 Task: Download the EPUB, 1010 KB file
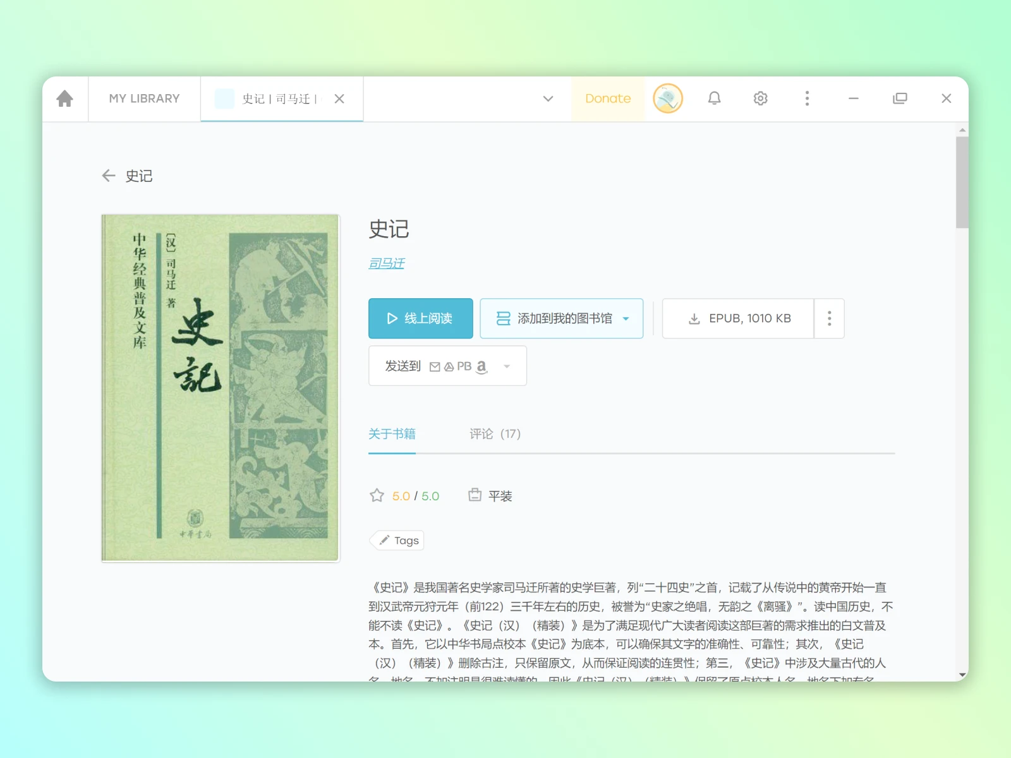(738, 318)
